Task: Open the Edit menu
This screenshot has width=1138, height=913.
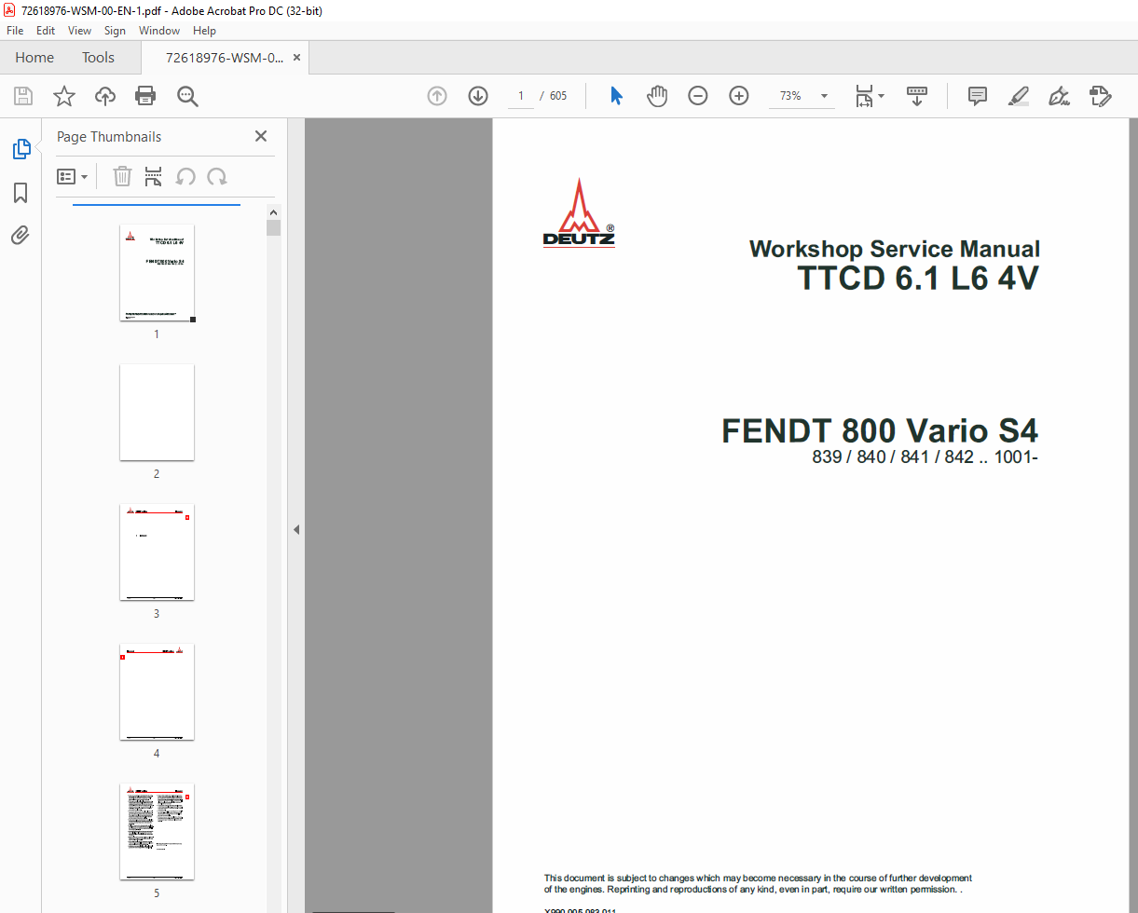Action: pos(46,31)
